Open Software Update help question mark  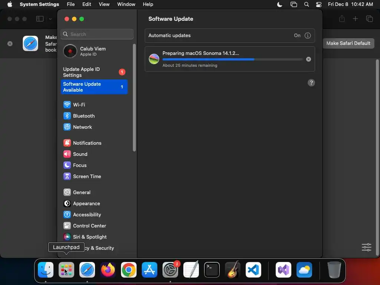[311, 83]
